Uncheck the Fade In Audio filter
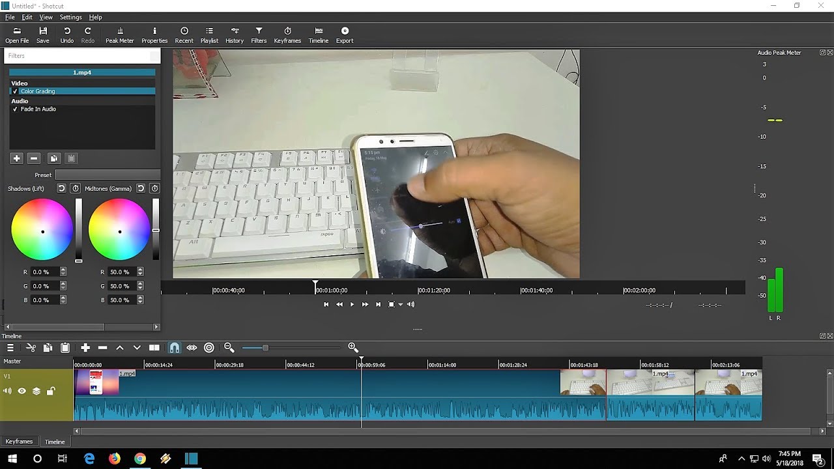Screen dimensions: 834x469 pyautogui.click(x=15, y=109)
